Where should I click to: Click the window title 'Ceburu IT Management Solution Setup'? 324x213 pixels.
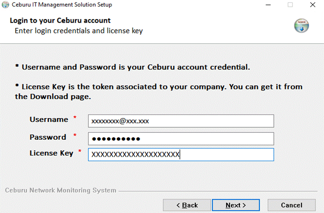62,5
